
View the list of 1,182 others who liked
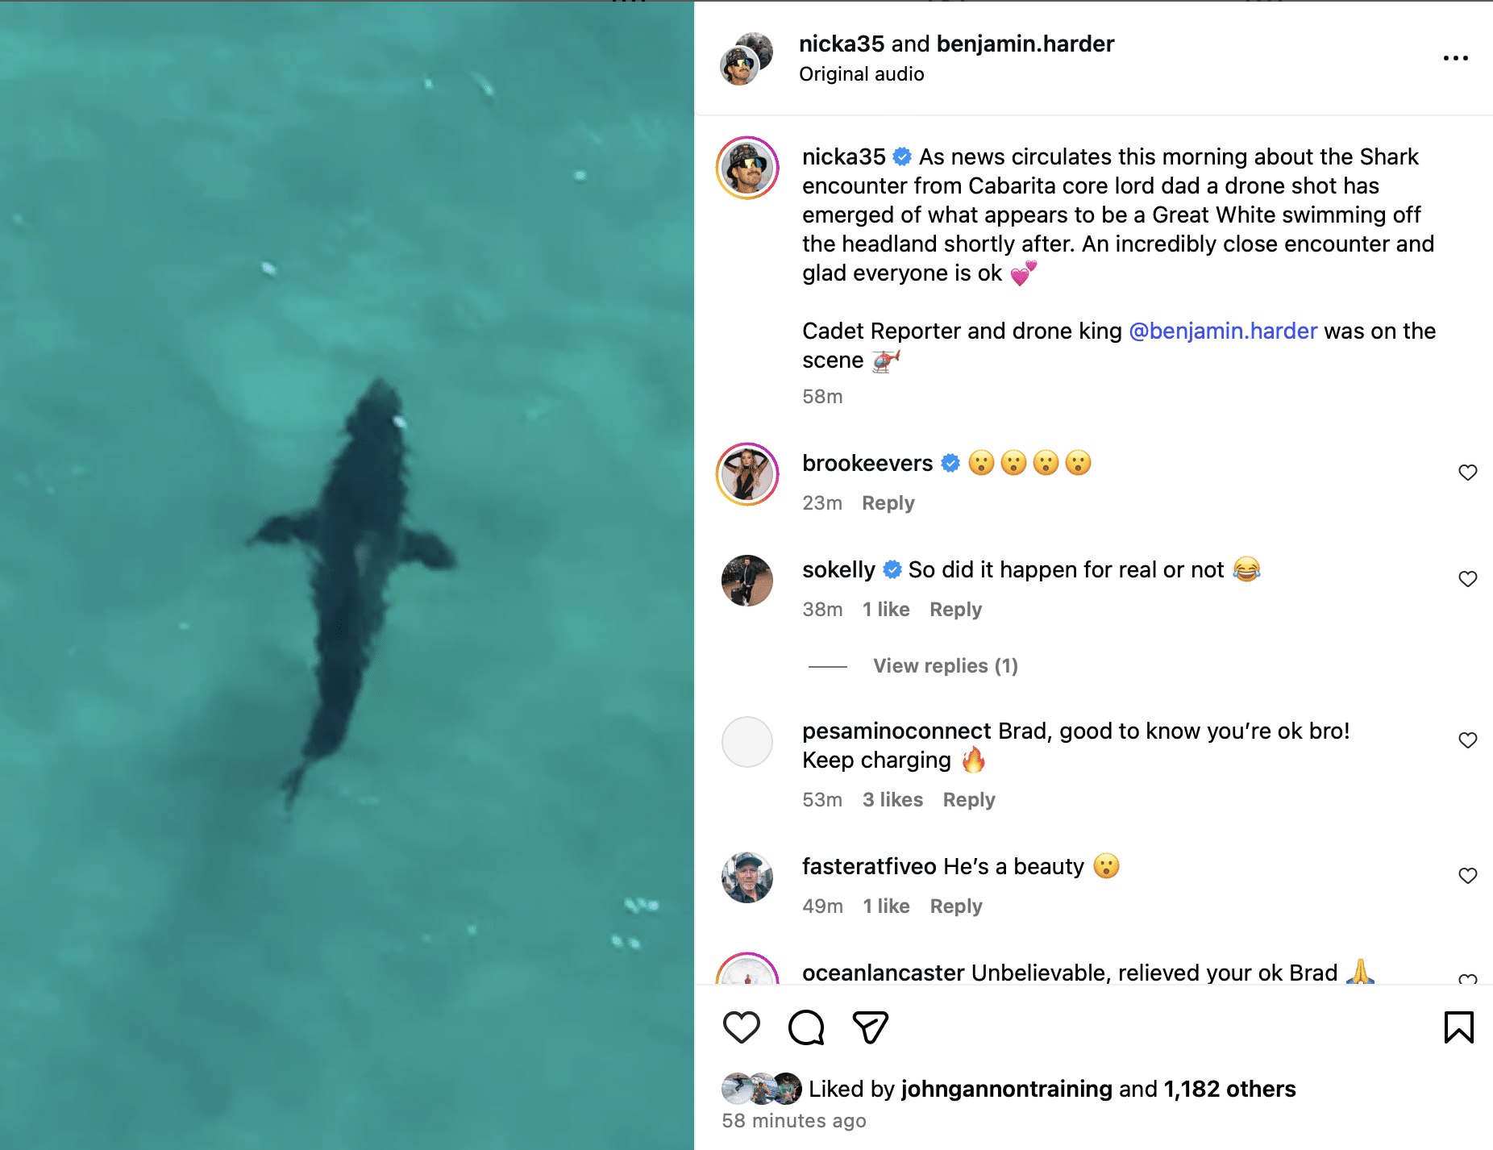pyautogui.click(x=1229, y=1090)
